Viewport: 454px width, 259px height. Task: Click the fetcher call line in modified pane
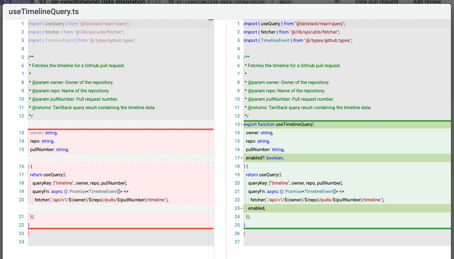click(317, 200)
